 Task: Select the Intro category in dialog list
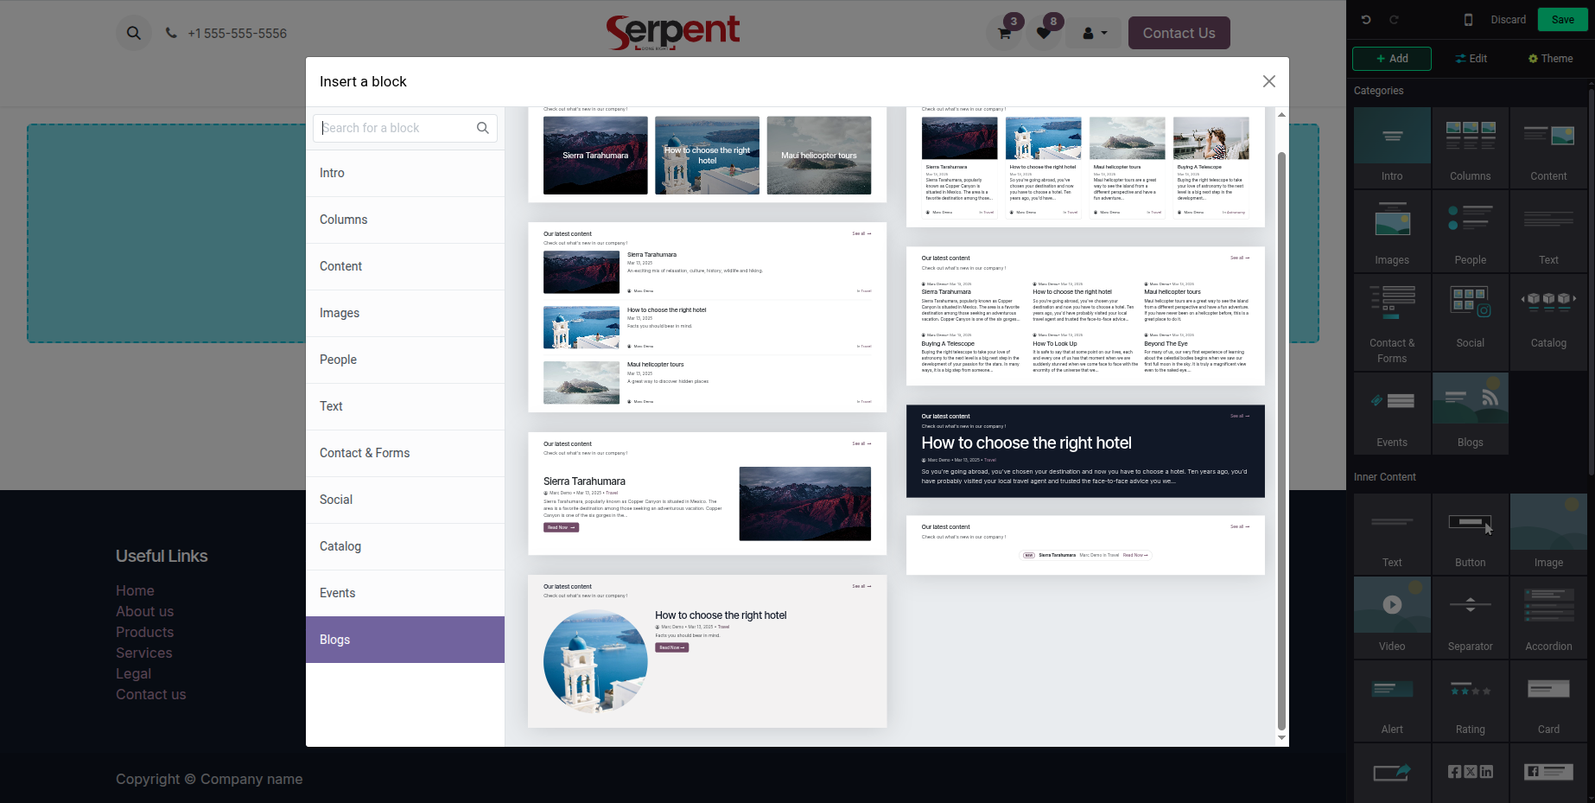pyautogui.click(x=405, y=173)
